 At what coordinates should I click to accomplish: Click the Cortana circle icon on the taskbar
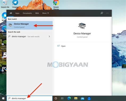[x=56, y=98]
